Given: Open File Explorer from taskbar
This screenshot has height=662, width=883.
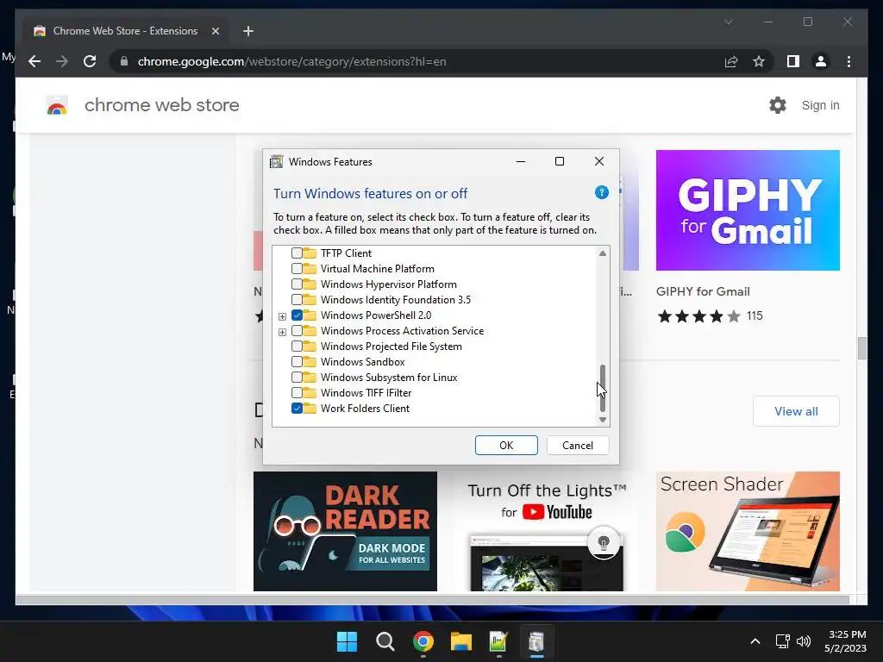Looking at the screenshot, I should click(460, 641).
